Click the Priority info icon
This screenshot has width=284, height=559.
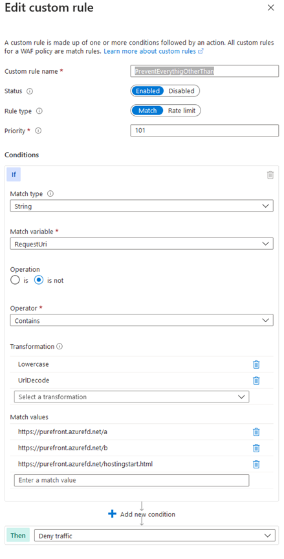[38, 131]
